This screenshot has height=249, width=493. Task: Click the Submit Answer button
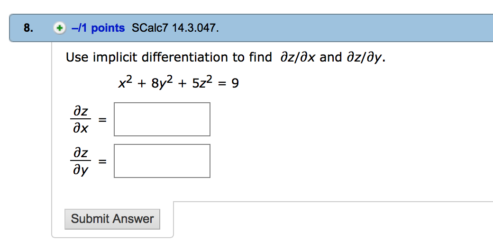(x=112, y=219)
